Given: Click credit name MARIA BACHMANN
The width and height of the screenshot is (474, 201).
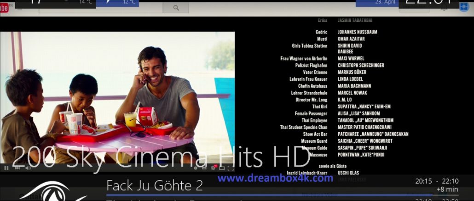Looking at the screenshot, I should (x=354, y=86).
